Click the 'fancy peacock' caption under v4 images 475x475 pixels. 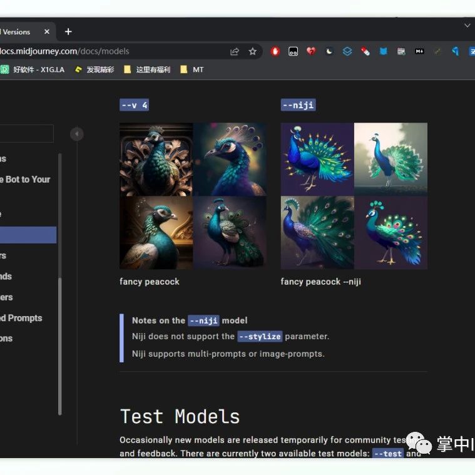click(150, 282)
